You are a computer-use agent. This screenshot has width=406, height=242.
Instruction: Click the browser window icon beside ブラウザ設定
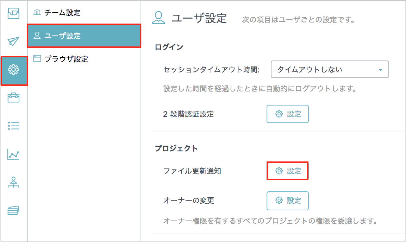coord(37,58)
